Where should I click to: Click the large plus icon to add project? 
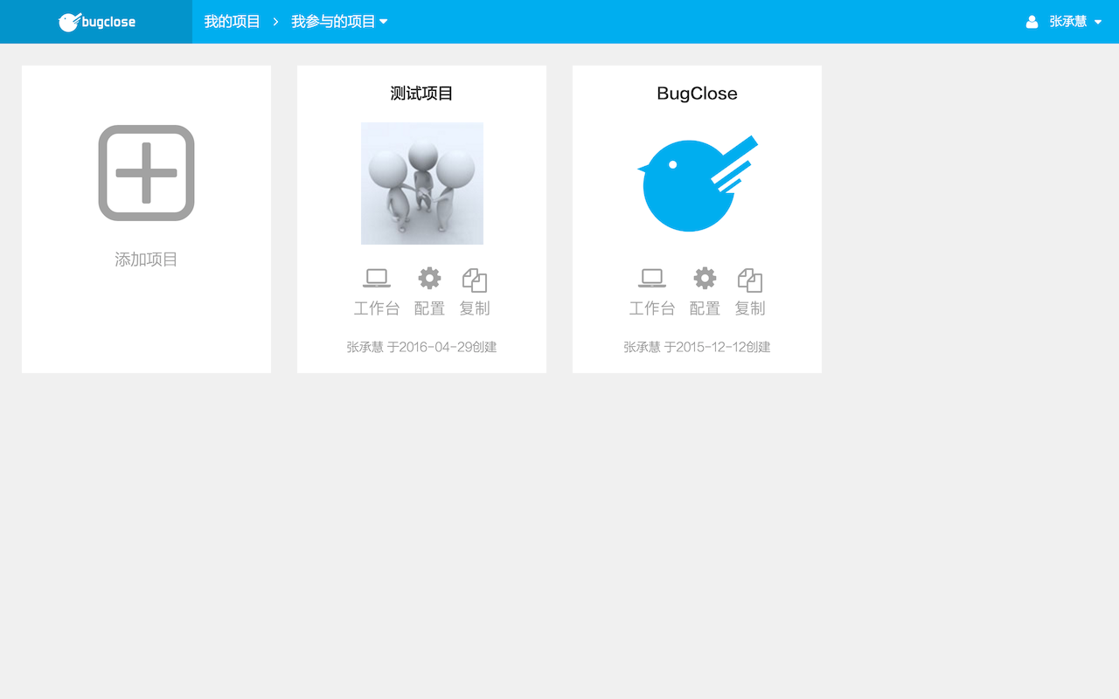(x=146, y=173)
